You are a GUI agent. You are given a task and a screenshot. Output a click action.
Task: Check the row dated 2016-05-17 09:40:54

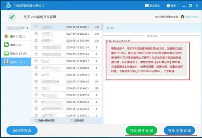point(36,68)
